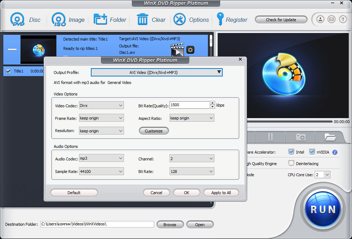Expand the Channel dropdown
The height and width of the screenshot is (239, 352).
pyautogui.click(x=192, y=159)
